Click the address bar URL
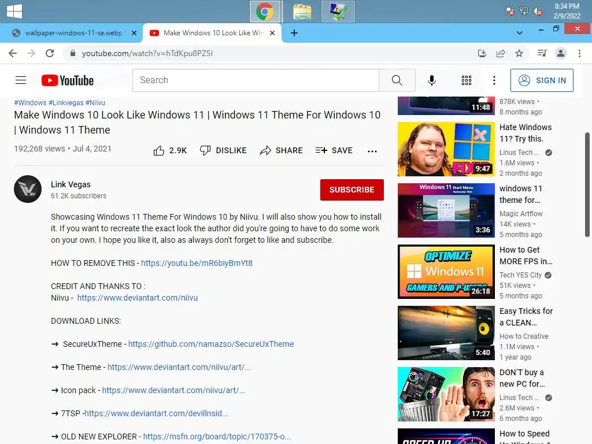Image resolution: width=592 pixels, height=444 pixels. (x=147, y=53)
